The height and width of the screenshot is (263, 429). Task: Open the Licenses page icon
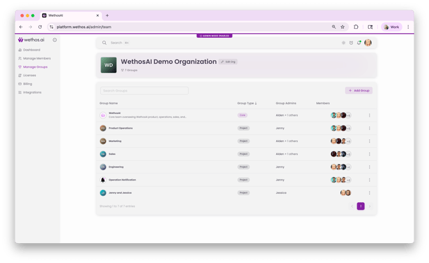coord(20,76)
